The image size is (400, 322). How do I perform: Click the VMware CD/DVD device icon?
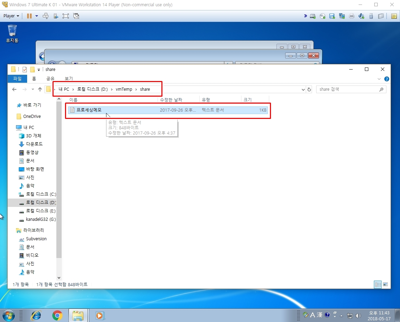tap(322, 16)
